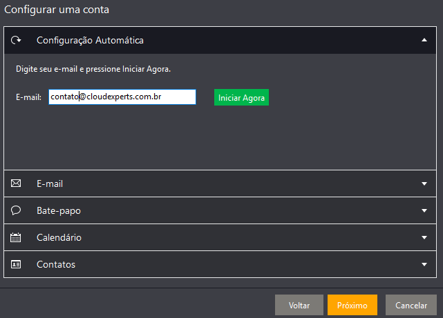Go back with the Voltar button
The image size is (443, 318).
coord(299,305)
